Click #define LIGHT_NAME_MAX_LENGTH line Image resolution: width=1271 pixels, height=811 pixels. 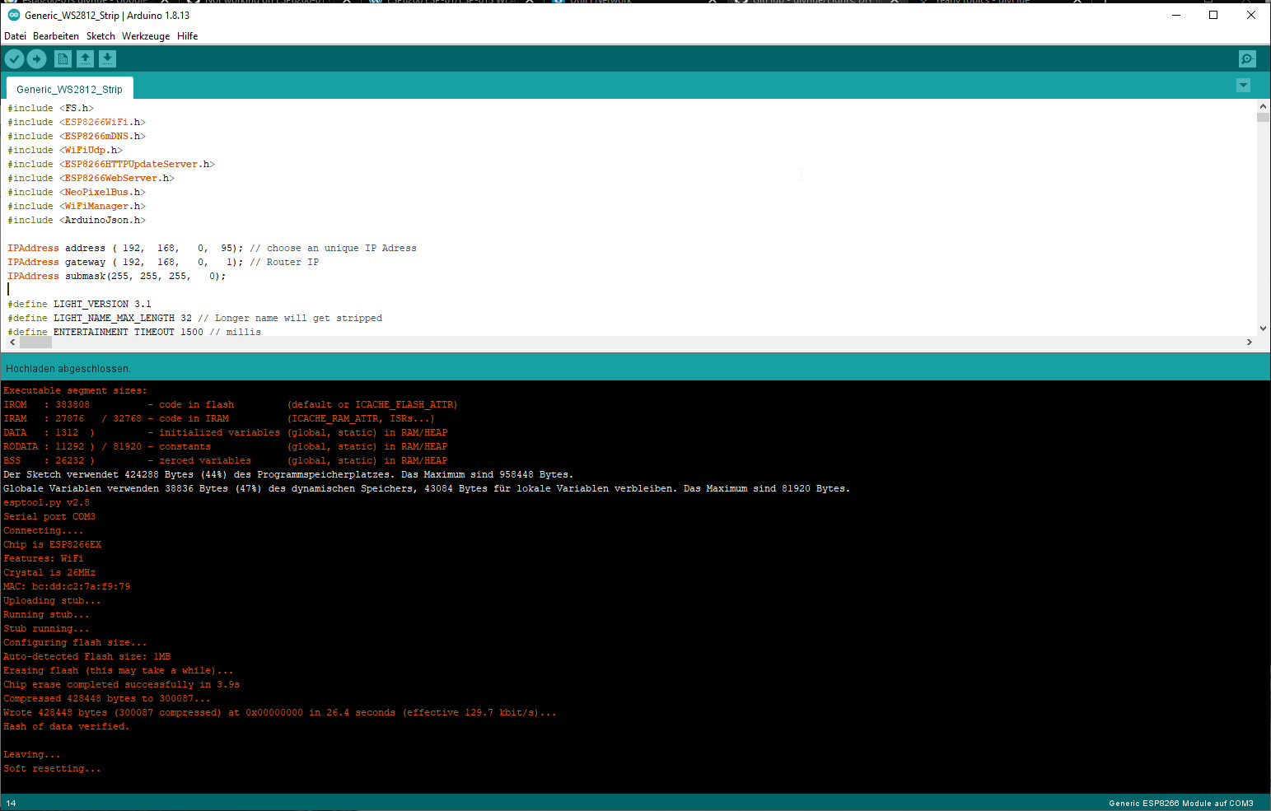tap(194, 318)
